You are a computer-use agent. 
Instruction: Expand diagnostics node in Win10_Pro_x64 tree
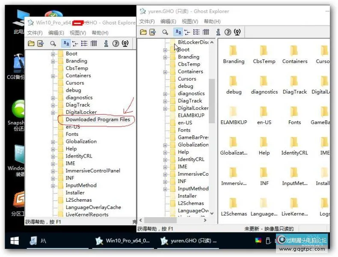click(x=53, y=98)
